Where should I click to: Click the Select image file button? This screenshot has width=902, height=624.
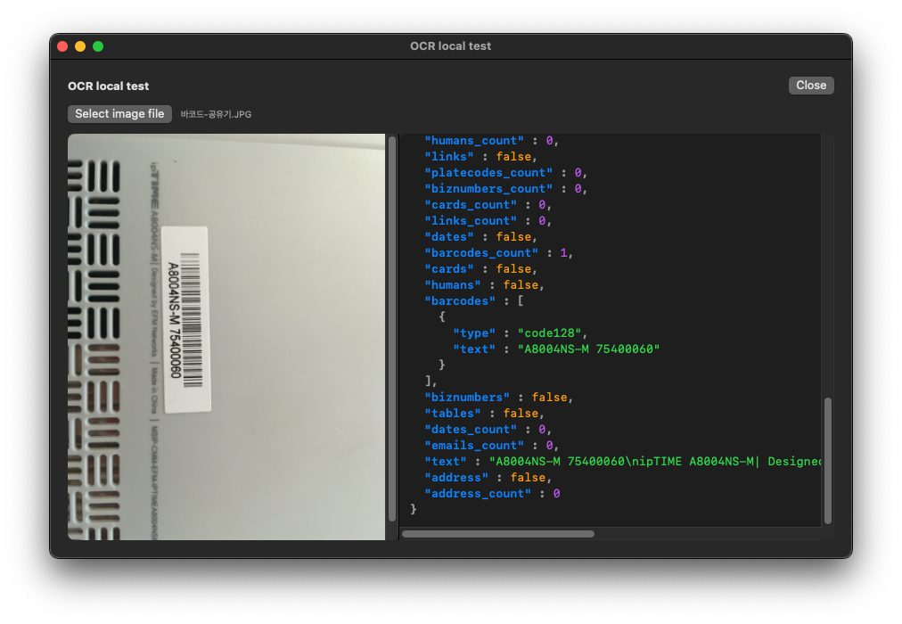point(119,114)
